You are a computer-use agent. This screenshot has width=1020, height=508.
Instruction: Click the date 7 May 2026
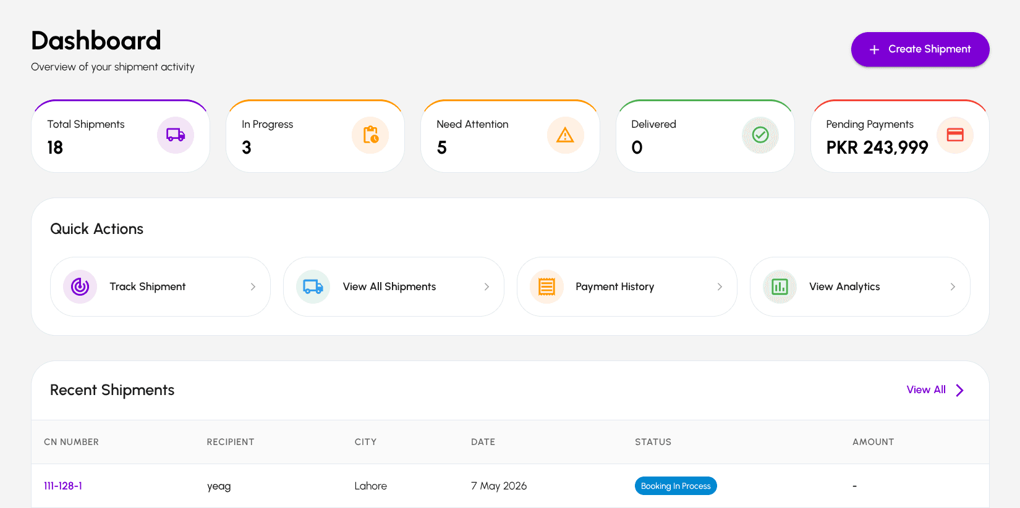pyautogui.click(x=499, y=486)
